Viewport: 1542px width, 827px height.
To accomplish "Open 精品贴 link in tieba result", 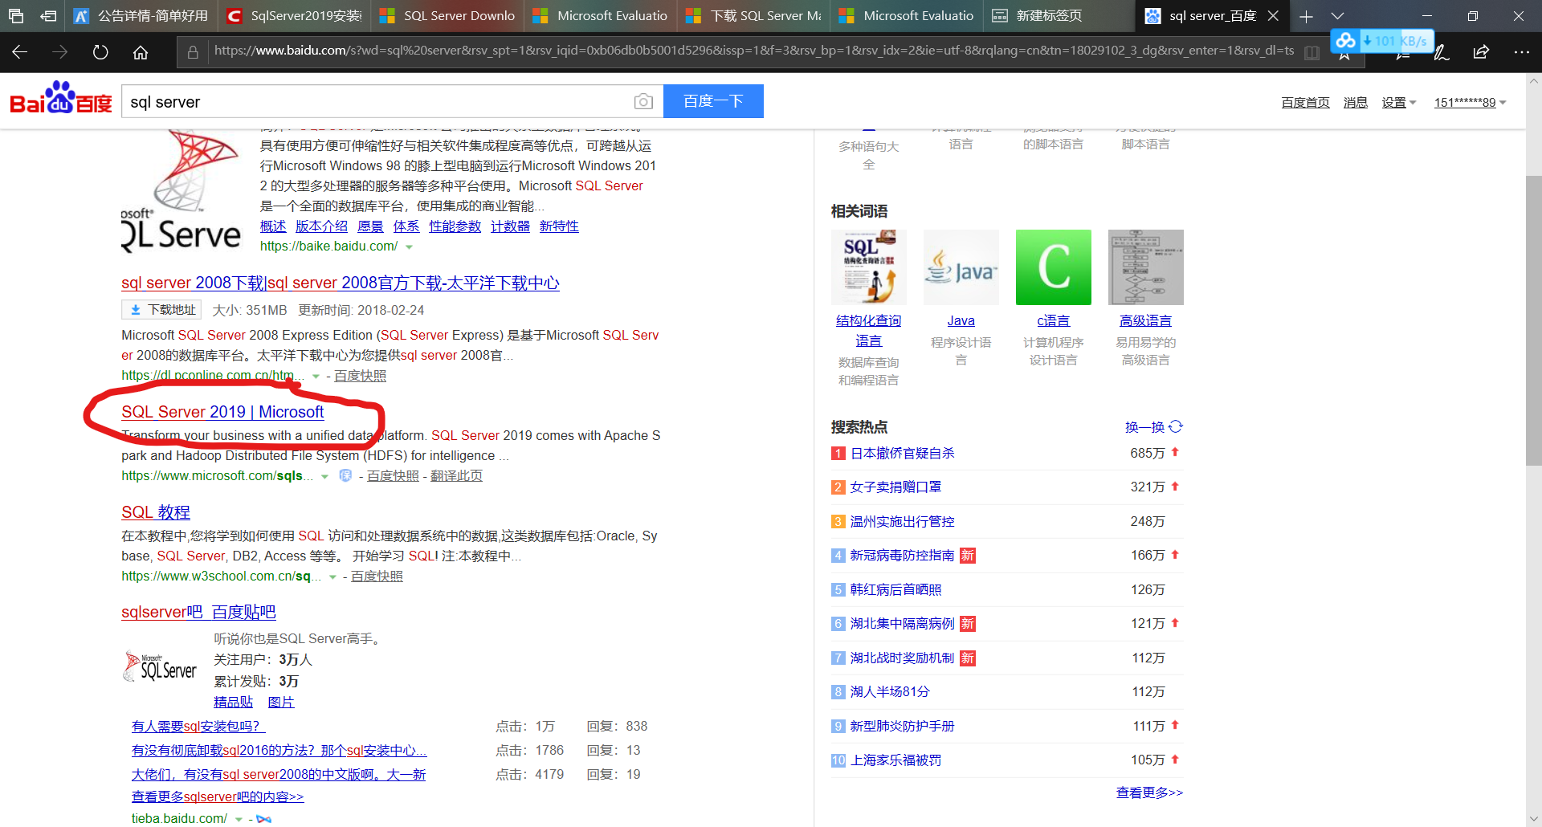I will coord(233,702).
